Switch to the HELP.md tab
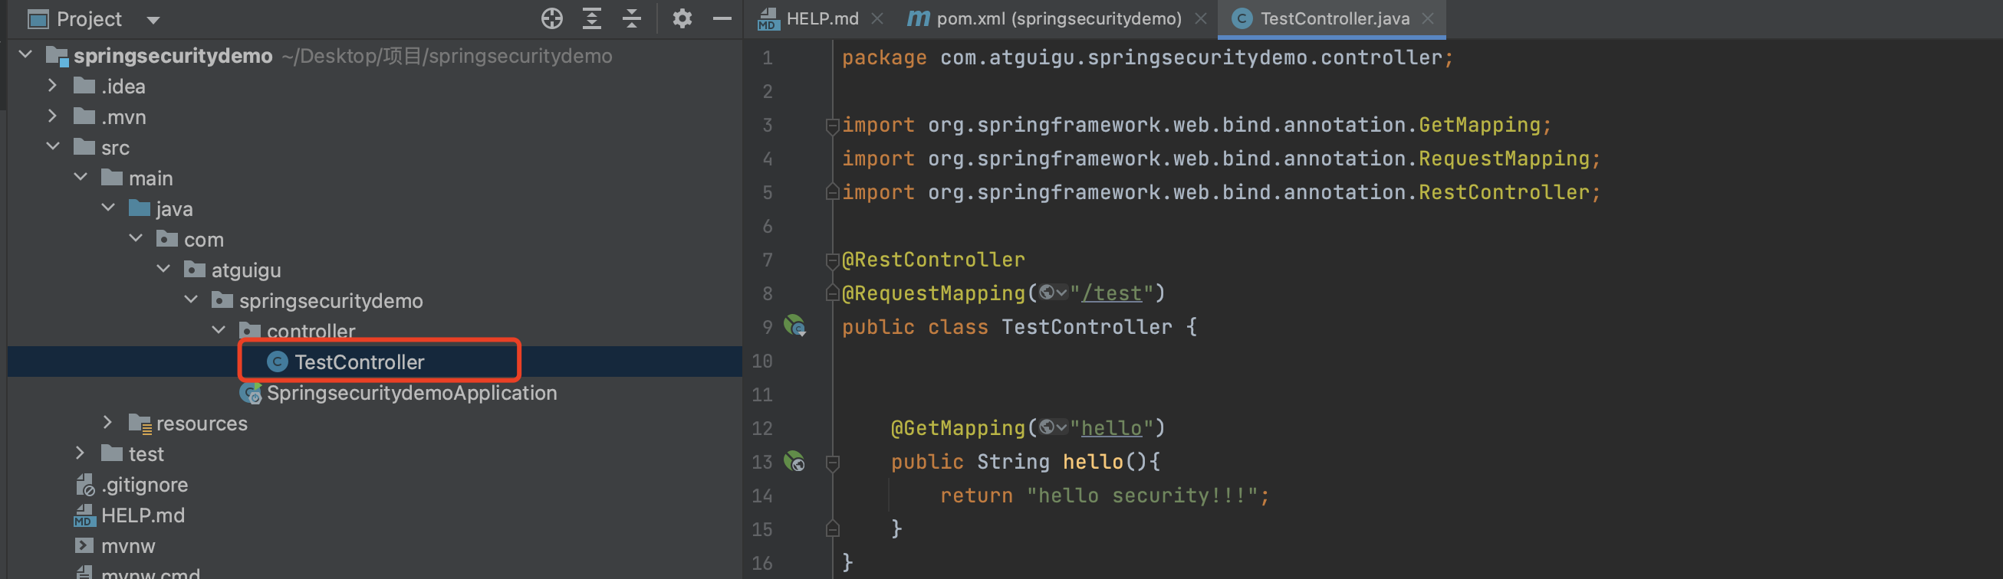Viewport: 2003px width, 579px height. pos(821,18)
